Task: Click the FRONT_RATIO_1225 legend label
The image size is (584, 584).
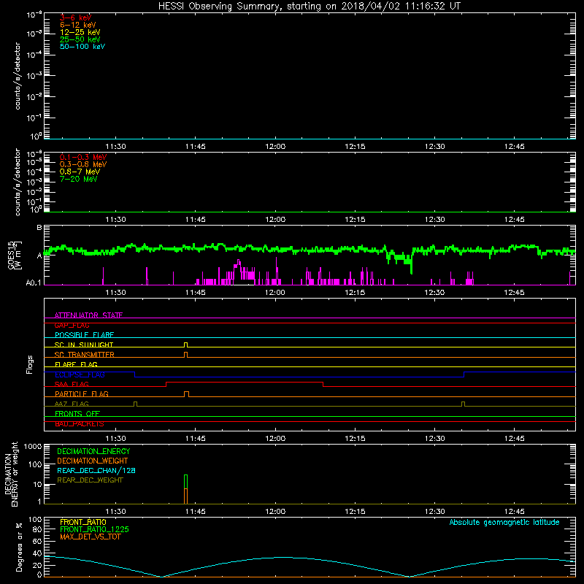Action: pos(94,529)
